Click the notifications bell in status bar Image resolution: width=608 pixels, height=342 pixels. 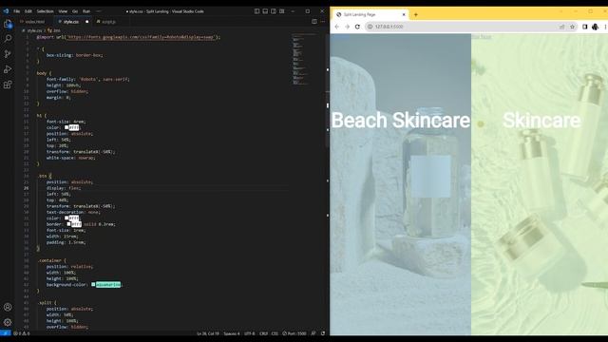[x=323, y=333]
